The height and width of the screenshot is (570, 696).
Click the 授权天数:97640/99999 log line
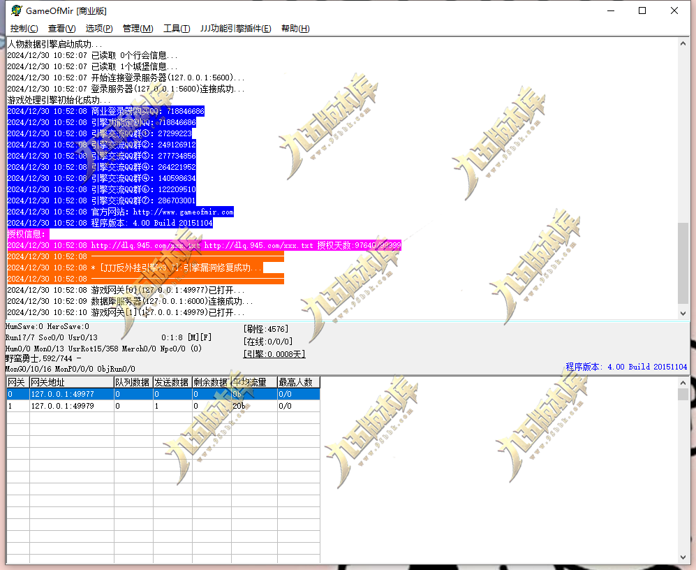click(x=204, y=245)
